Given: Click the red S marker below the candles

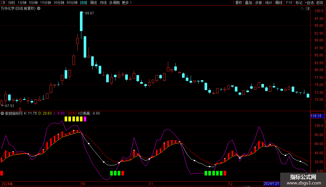Looking at the screenshot, I should 20,109.
